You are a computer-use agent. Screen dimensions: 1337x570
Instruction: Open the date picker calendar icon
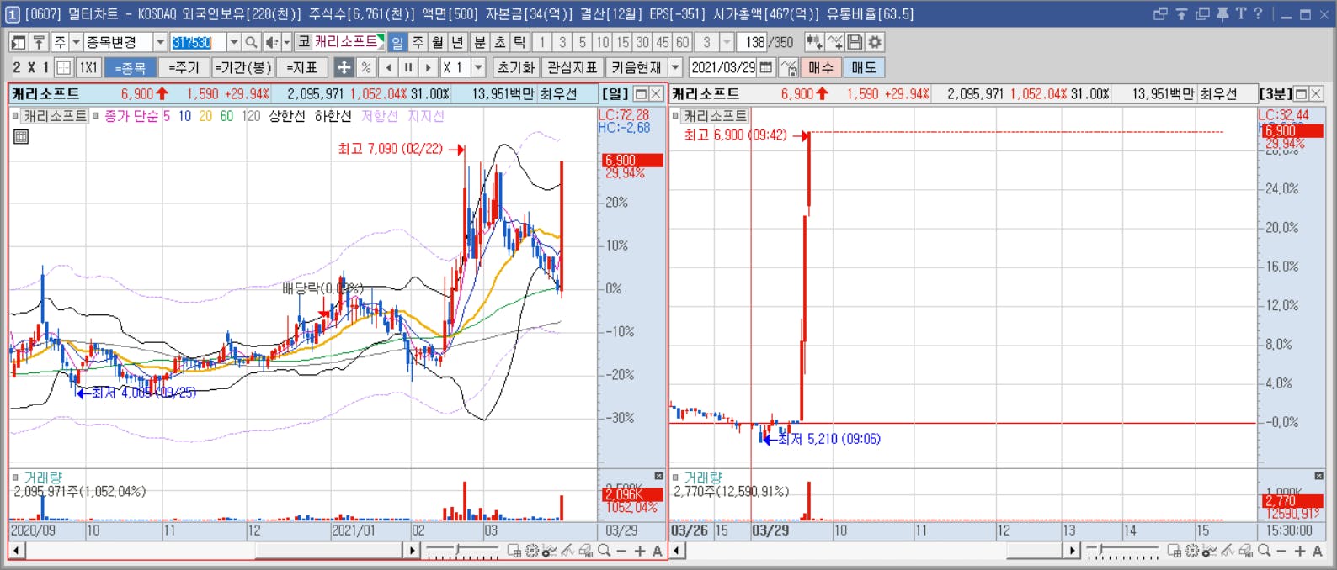766,67
